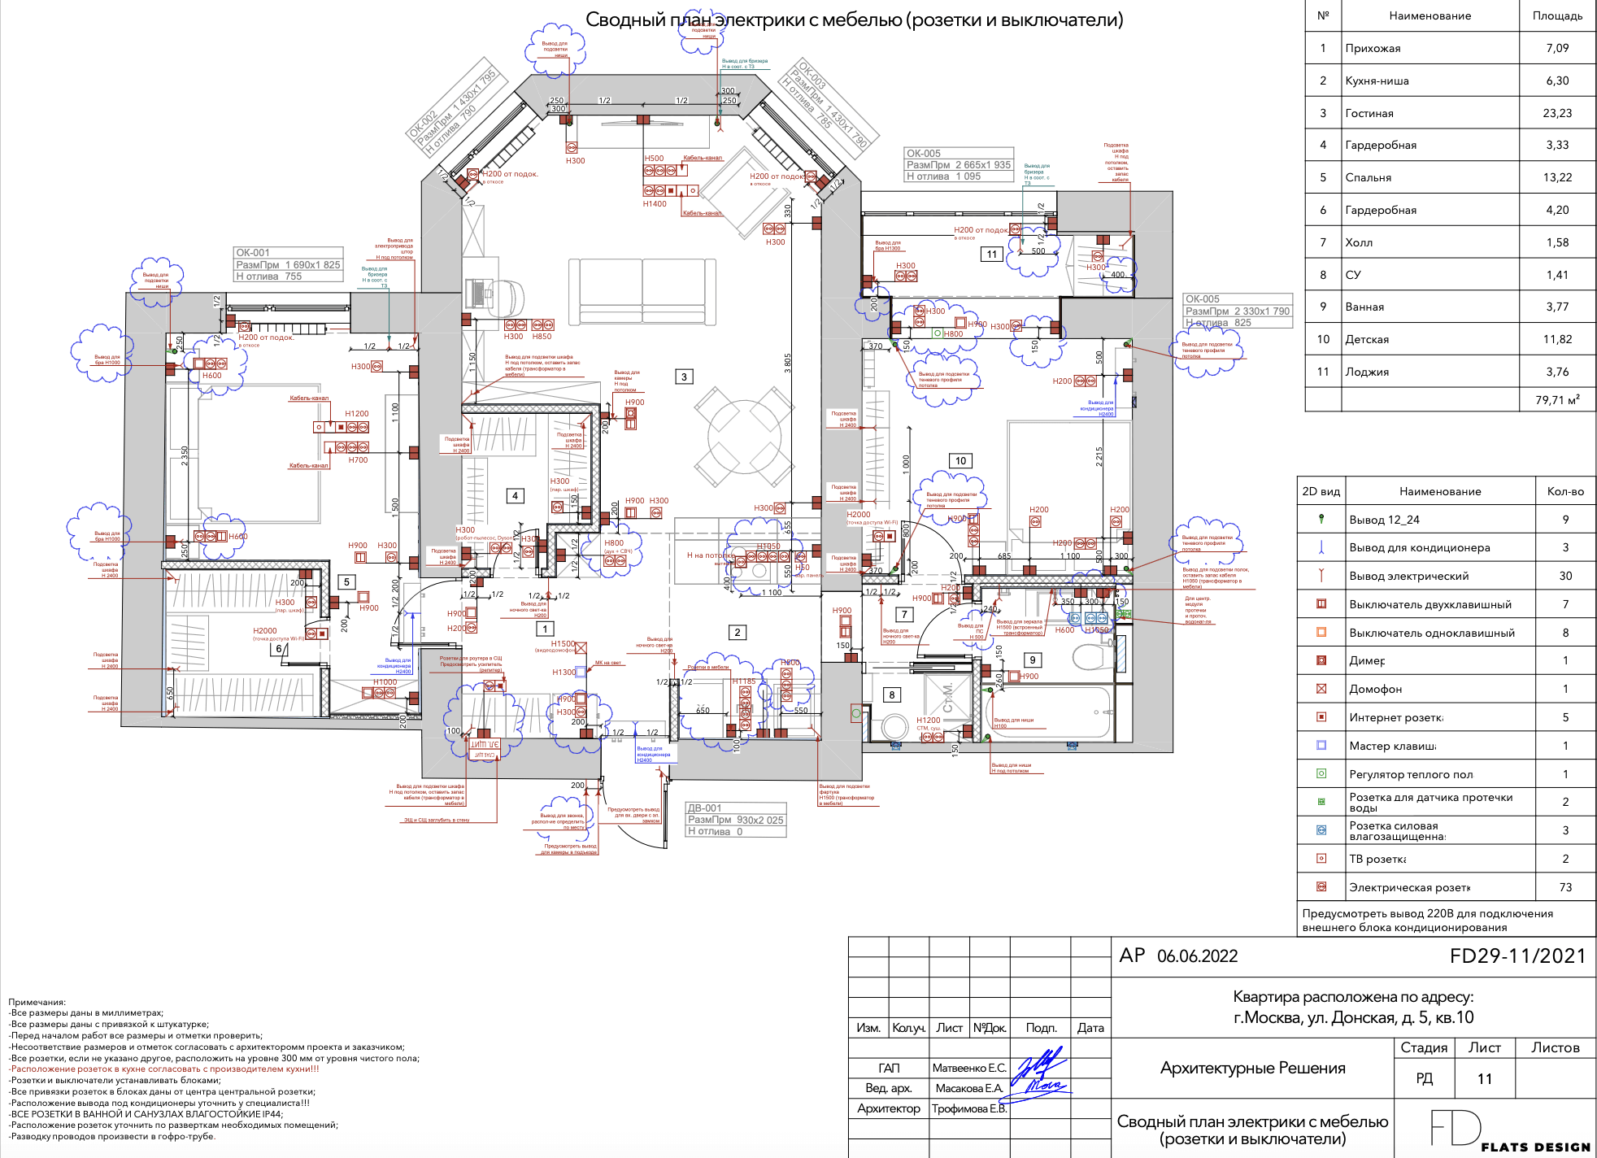Select the Вывод для кондиционера legend symbol
Viewport: 1597px width, 1158px height.
tap(1321, 547)
